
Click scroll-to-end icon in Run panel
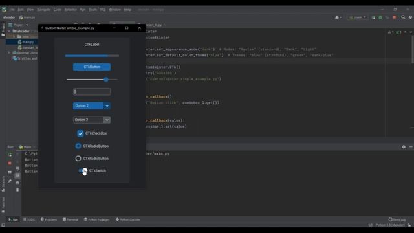click(17, 175)
